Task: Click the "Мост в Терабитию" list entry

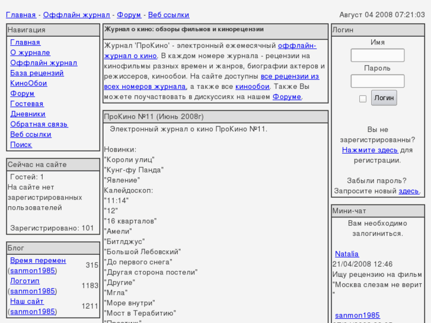Action: click(x=140, y=314)
